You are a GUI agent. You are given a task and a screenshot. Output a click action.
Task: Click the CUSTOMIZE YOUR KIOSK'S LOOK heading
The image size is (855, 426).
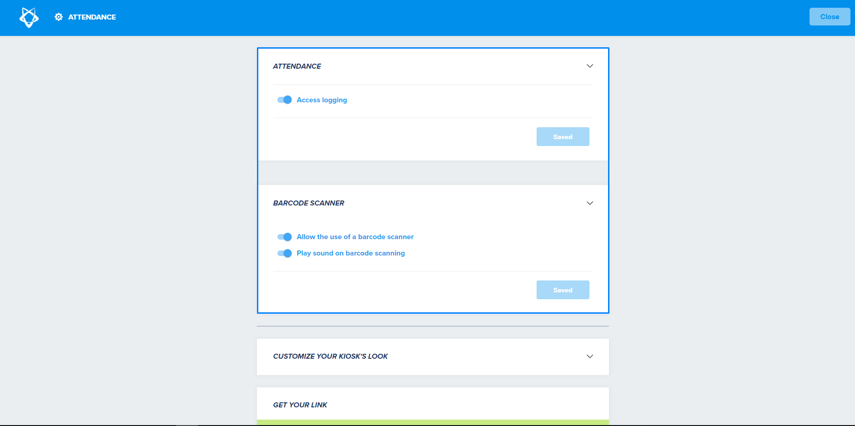tap(331, 356)
